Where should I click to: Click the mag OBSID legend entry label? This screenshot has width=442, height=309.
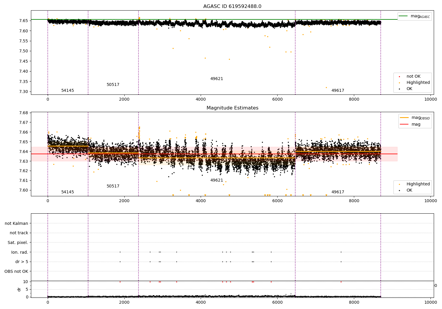pos(420,118)
